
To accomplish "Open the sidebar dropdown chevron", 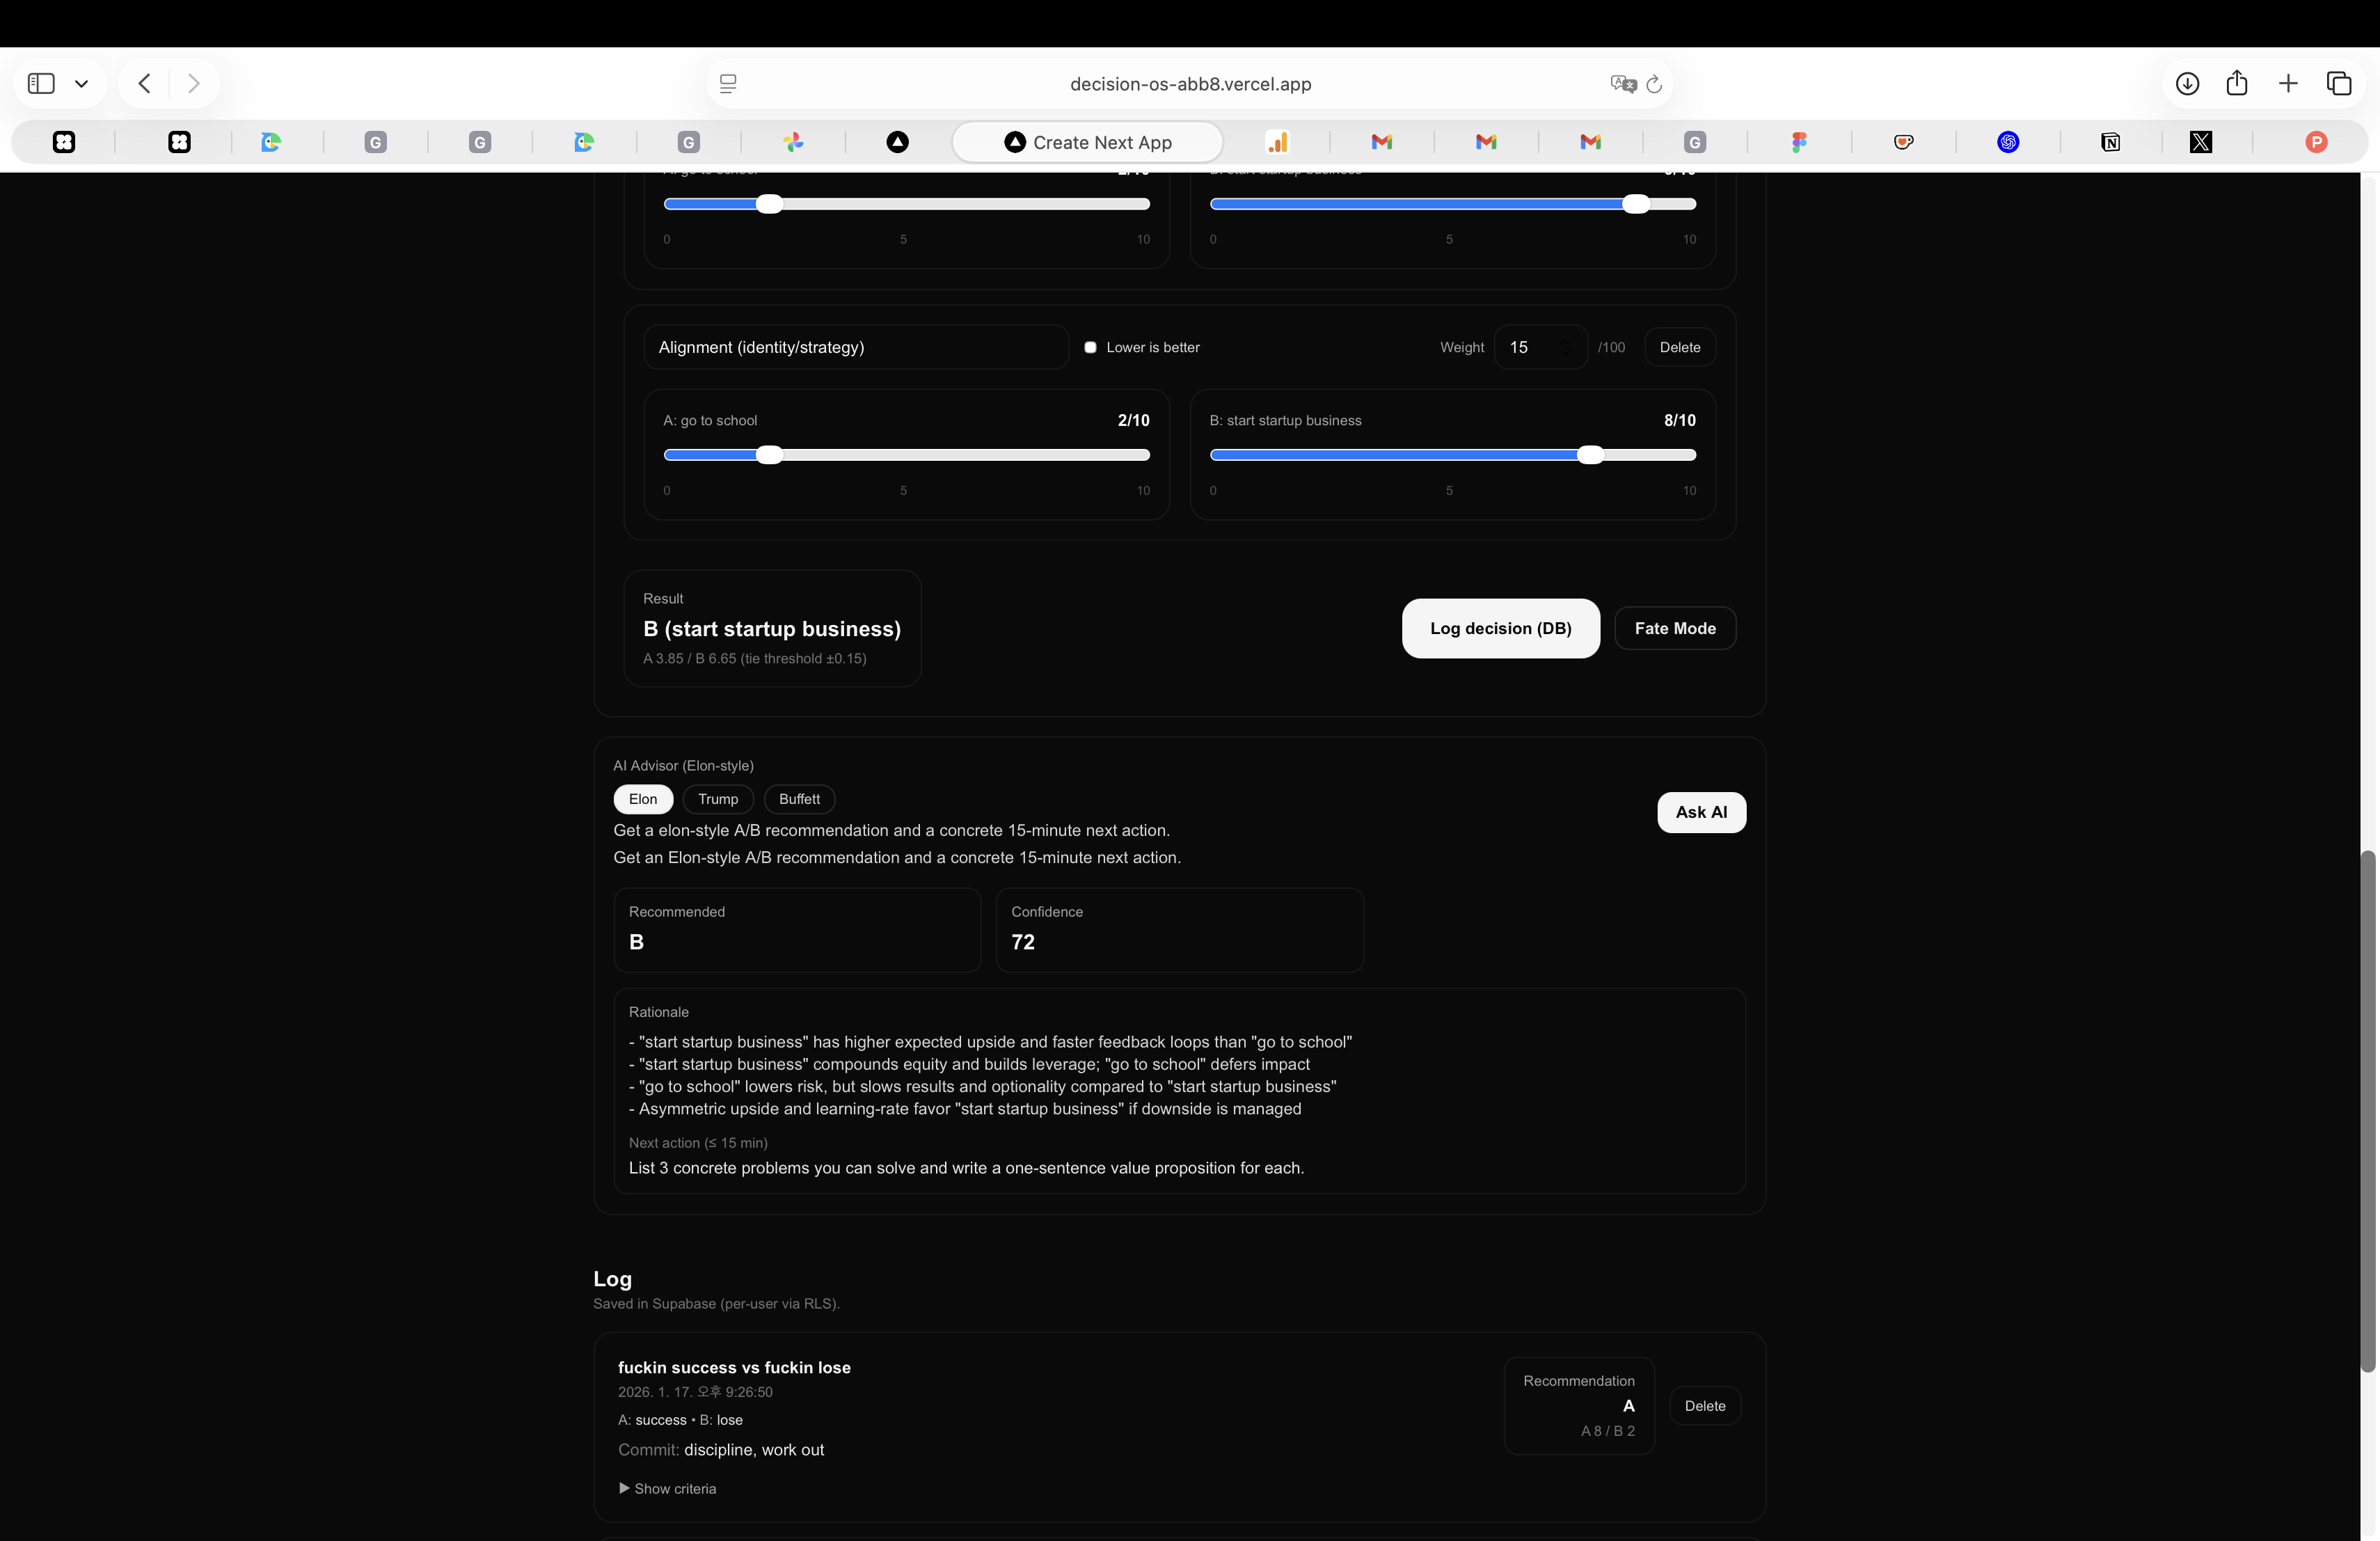I will (x=81, y=83).
